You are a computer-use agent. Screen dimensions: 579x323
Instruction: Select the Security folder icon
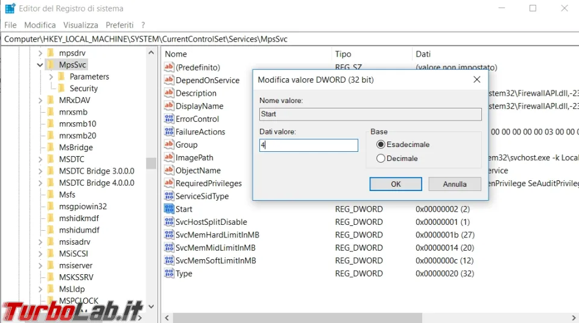[x=62, y=88]
